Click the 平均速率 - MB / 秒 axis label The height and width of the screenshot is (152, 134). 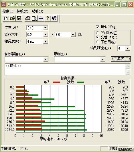(54, 139)
